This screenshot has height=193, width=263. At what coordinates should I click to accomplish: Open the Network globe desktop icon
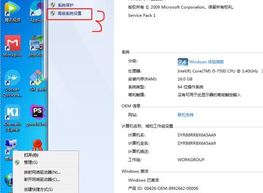(9, 180)
